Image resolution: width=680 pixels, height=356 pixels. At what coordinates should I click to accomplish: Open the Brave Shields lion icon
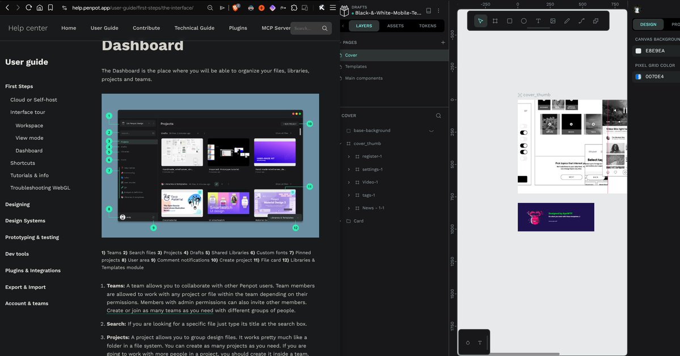pos(236,7)
